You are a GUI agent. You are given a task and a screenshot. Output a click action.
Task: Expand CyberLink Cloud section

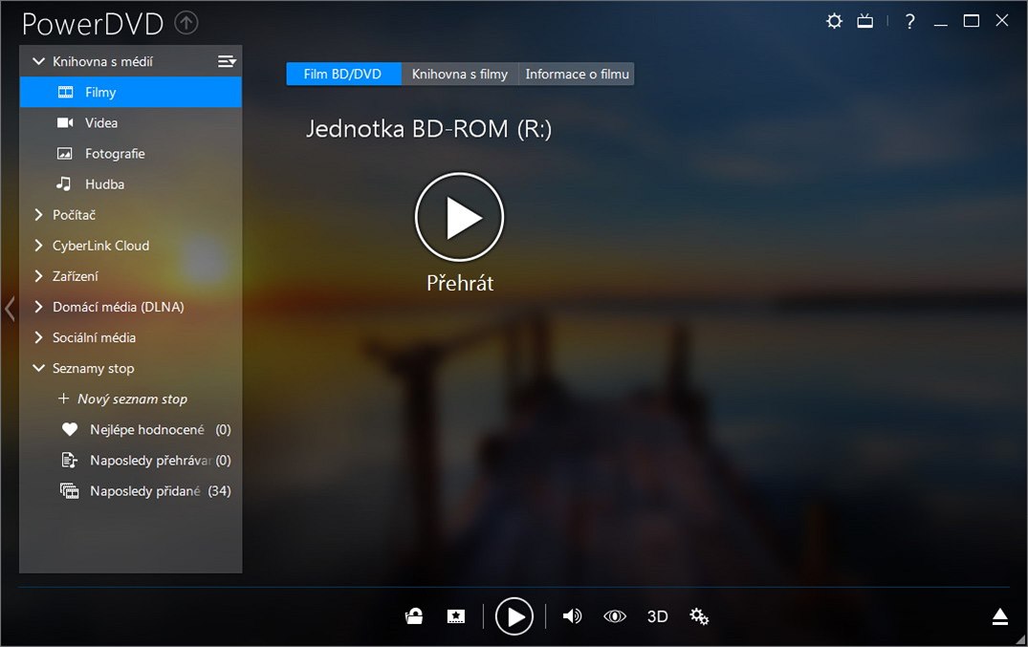[39, 246]
